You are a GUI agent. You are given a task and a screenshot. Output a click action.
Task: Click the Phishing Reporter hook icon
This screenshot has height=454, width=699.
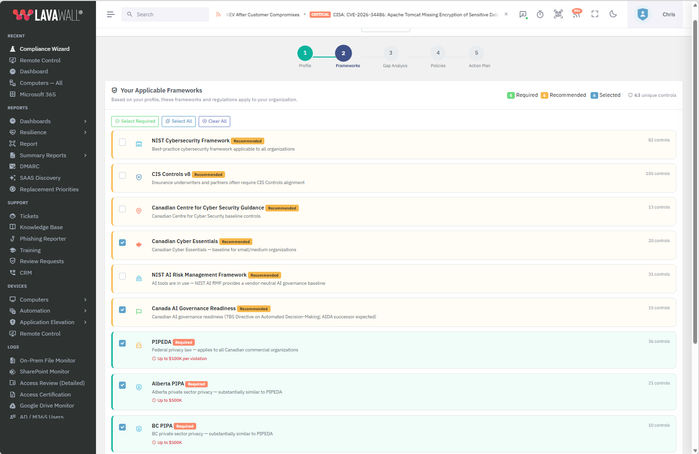[12, 239]
